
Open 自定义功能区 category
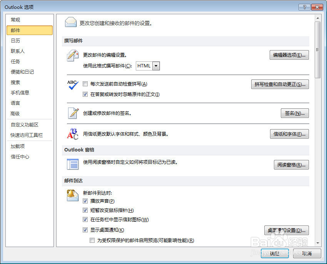point(30,125)
